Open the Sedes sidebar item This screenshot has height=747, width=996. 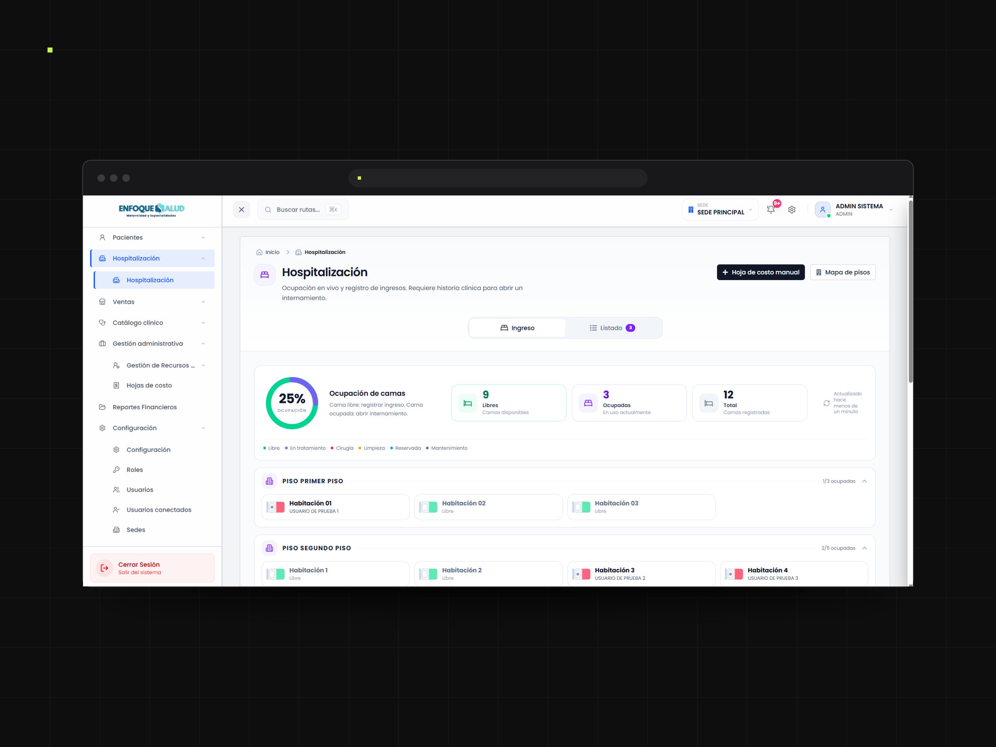(154, 530)
